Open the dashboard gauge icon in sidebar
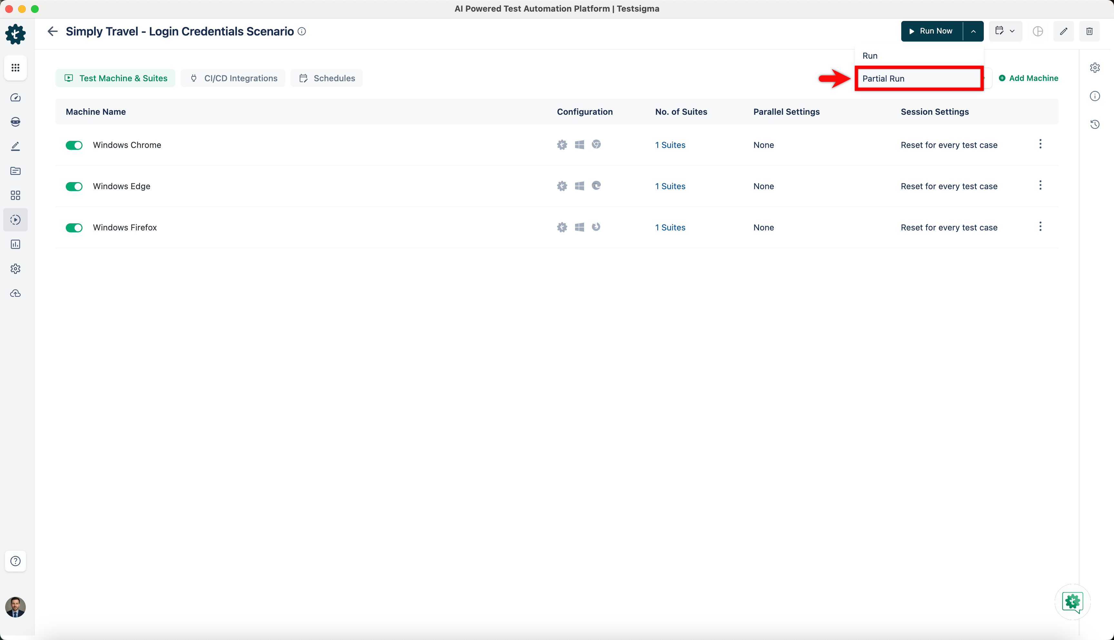 coord(15,98)
